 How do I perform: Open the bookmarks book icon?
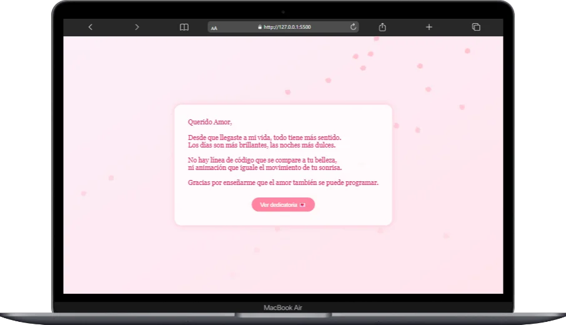[x=184, y=27]
